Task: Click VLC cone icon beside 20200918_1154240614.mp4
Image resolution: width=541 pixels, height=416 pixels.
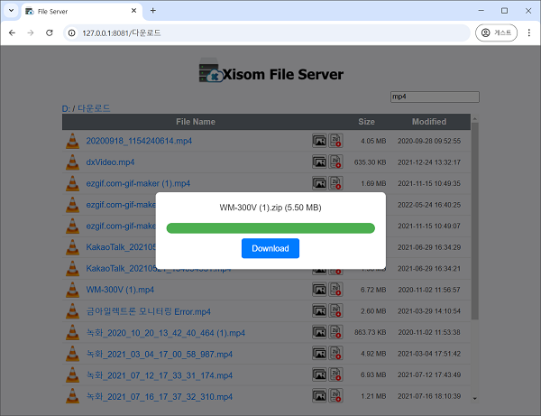Action: 72,141
